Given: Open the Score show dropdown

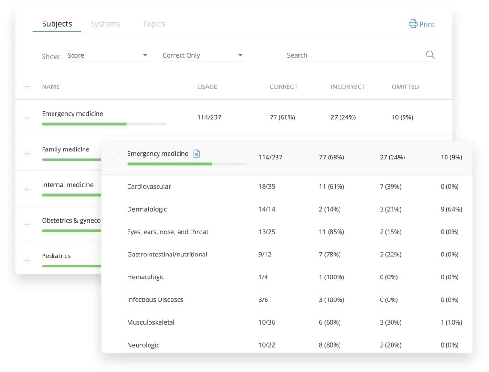Looking at the screenshot, I should pos(107,56).
